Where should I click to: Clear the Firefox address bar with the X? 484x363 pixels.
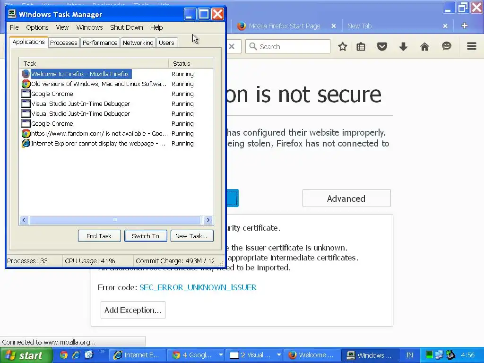(x=232, y=47)
